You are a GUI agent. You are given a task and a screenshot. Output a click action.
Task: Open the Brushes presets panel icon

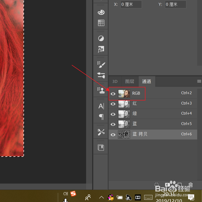[x=101, y=75]
